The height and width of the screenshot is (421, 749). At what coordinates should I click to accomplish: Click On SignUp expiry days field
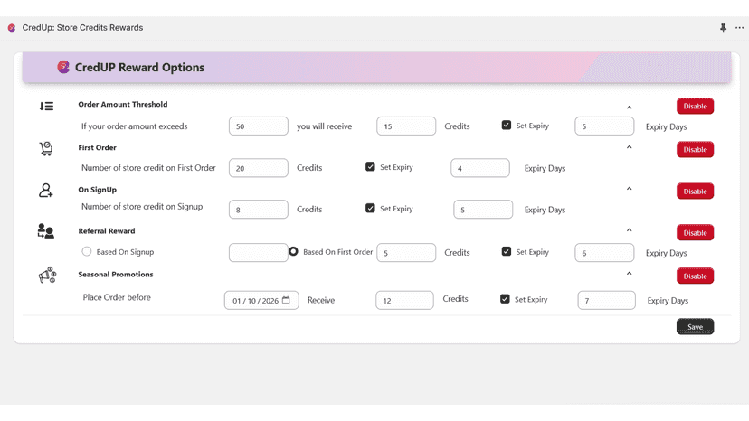pos(483,210)
